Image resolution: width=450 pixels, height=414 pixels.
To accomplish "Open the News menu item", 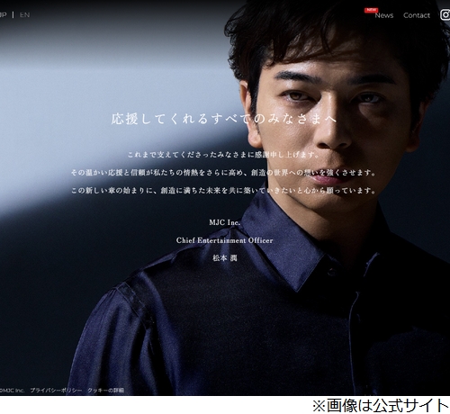I will (x=384, y=15).
